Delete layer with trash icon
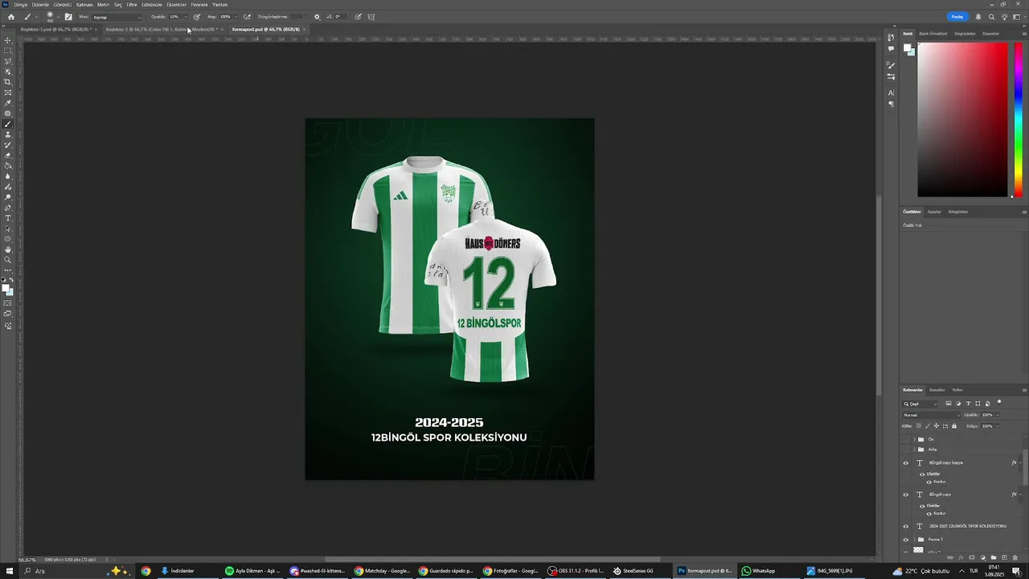 (x=1015, y=557)
